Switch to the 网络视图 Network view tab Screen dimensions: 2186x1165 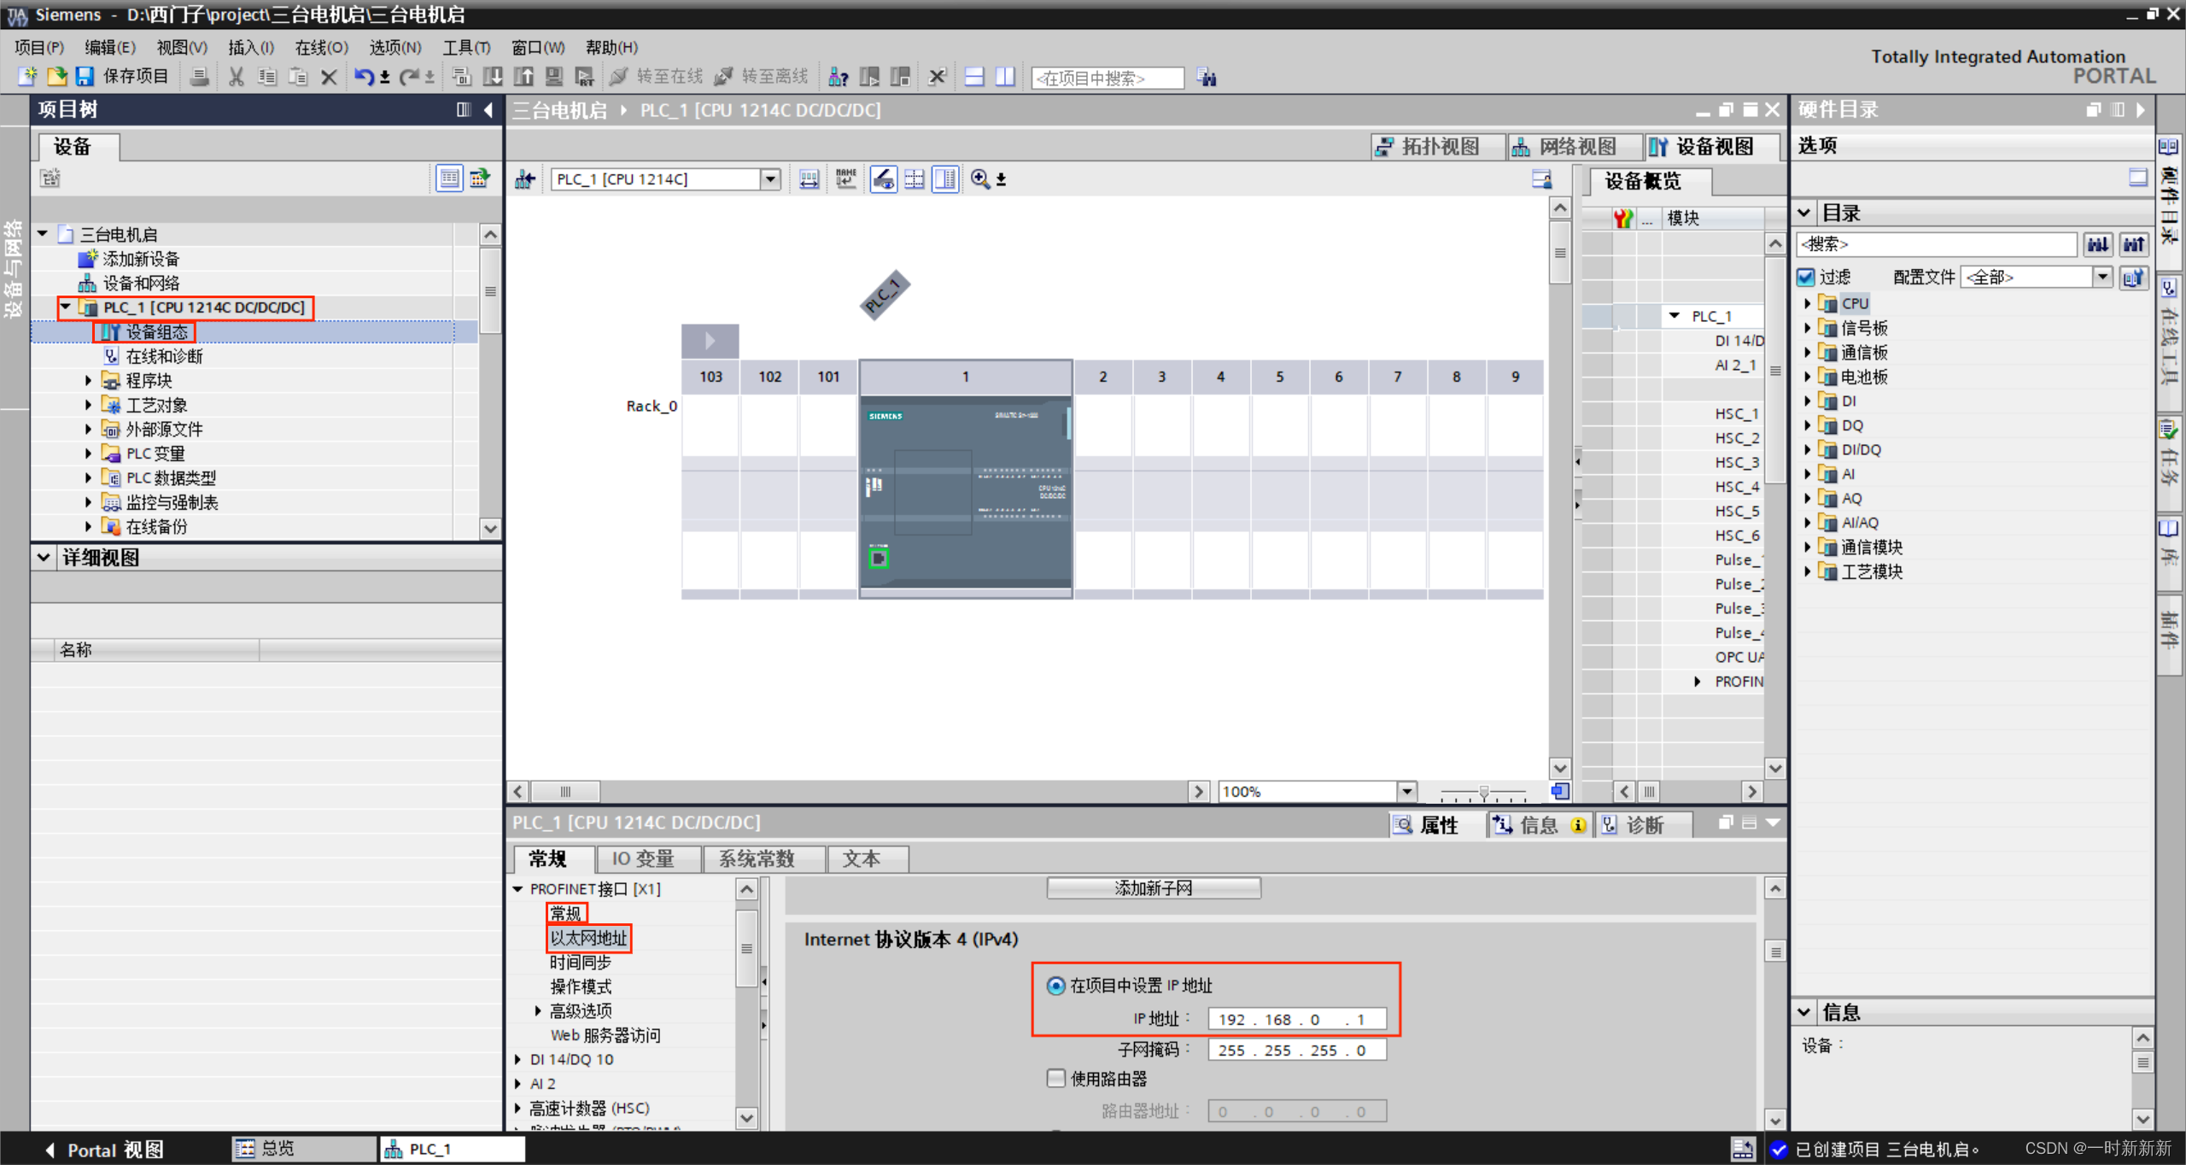[x=1566, y=147]
